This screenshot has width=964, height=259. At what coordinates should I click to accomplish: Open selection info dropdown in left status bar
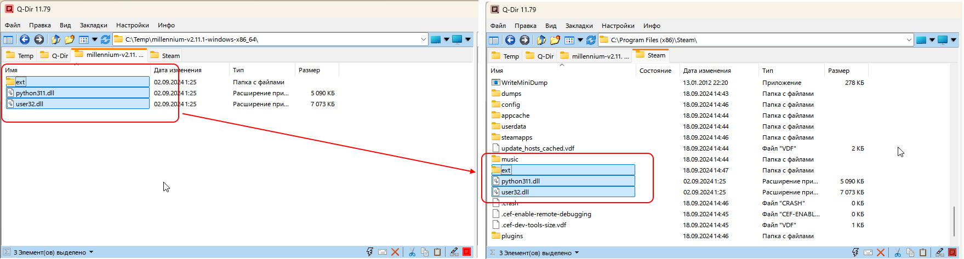click(x=91, y=252)
